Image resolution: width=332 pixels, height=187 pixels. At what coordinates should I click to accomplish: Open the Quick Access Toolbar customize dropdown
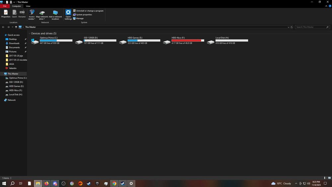click(14, 2)
